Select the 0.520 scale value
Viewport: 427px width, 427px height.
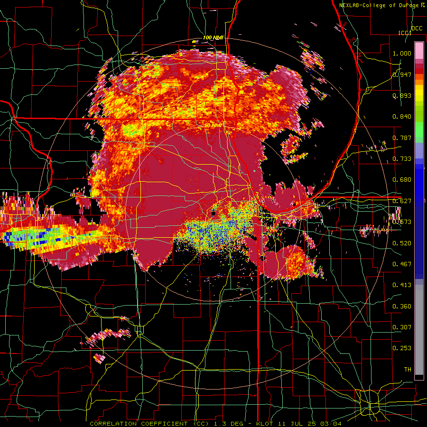click(x=402, y=243)
